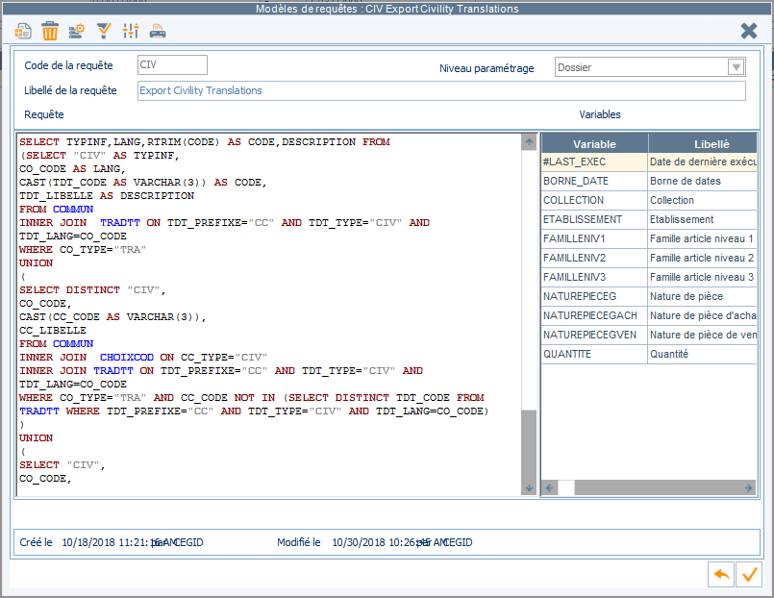Close the query template window with X
Screen dimensions: 774x598
coord(749,31)
